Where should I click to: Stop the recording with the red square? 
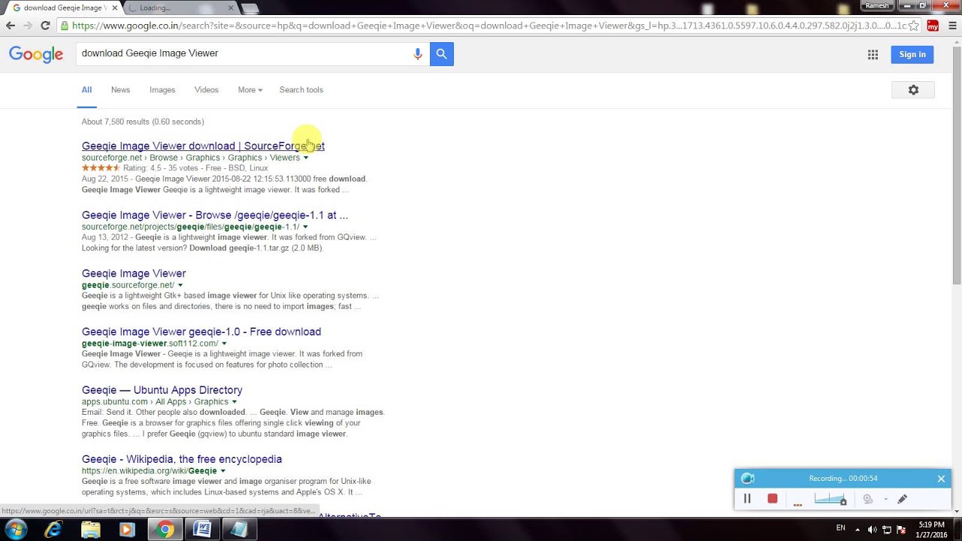(772, 499)
